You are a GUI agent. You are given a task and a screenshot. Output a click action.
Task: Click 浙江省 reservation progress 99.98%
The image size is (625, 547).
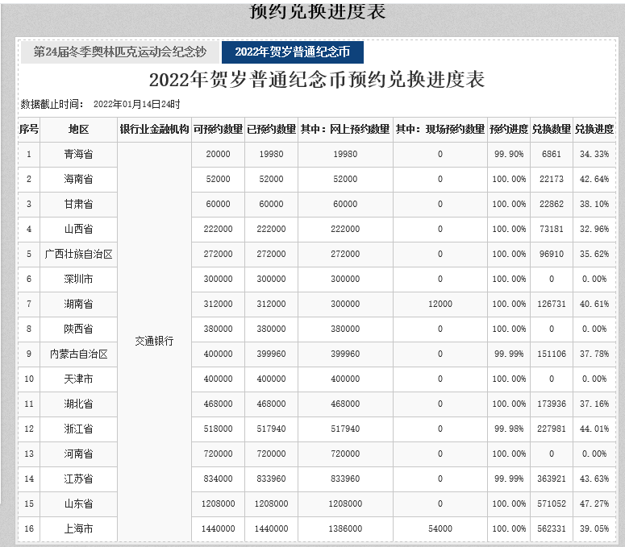pyautogui.click(x=509, y=429)
